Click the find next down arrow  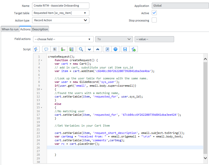pos(89,49)
